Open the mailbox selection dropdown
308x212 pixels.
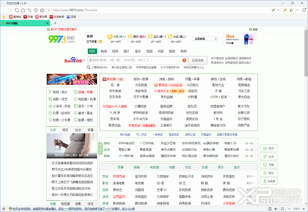click(205, 38)
